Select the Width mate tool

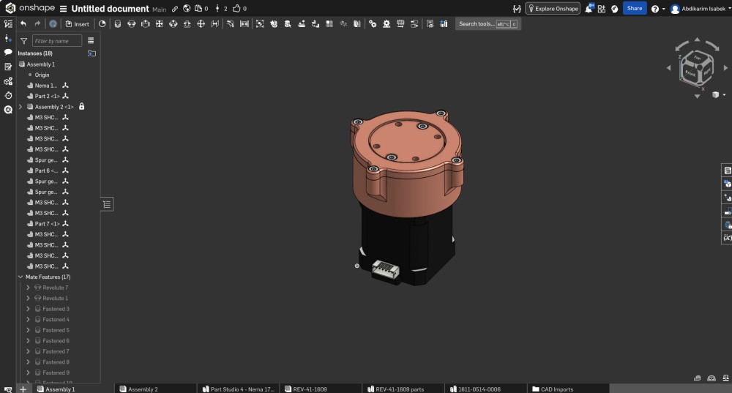(244, 24)
